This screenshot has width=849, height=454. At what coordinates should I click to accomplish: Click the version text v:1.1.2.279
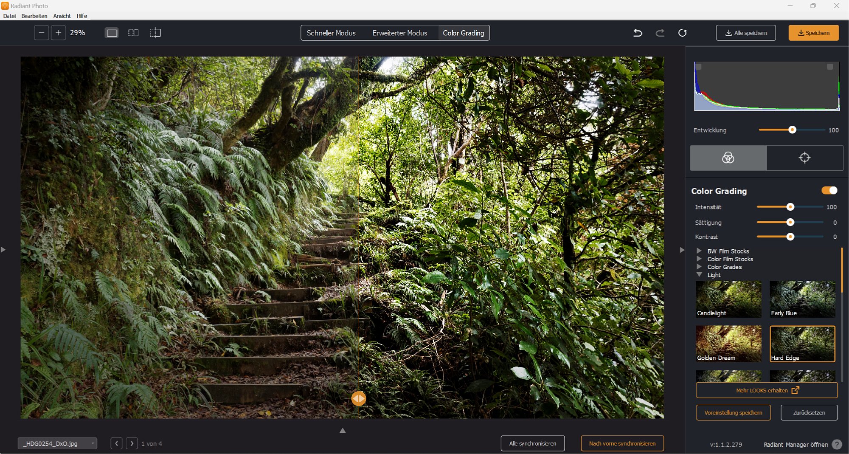726,445
